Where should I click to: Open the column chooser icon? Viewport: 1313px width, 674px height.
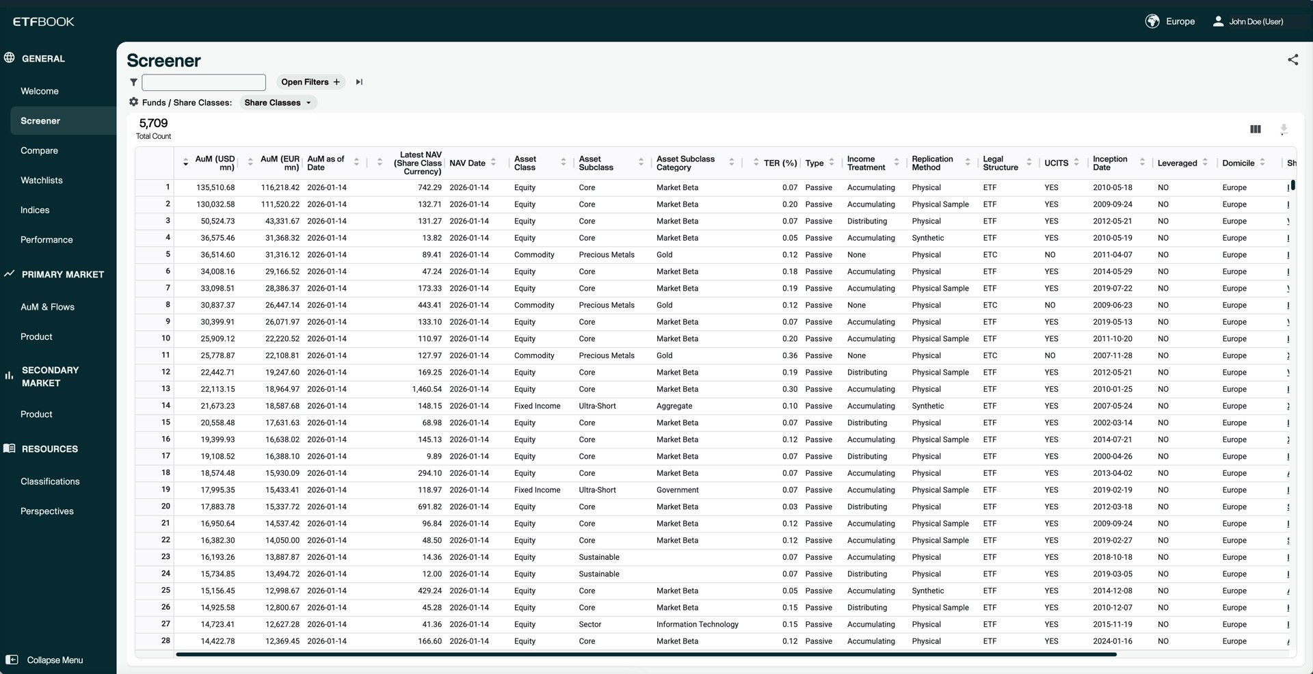point(1256,129)
